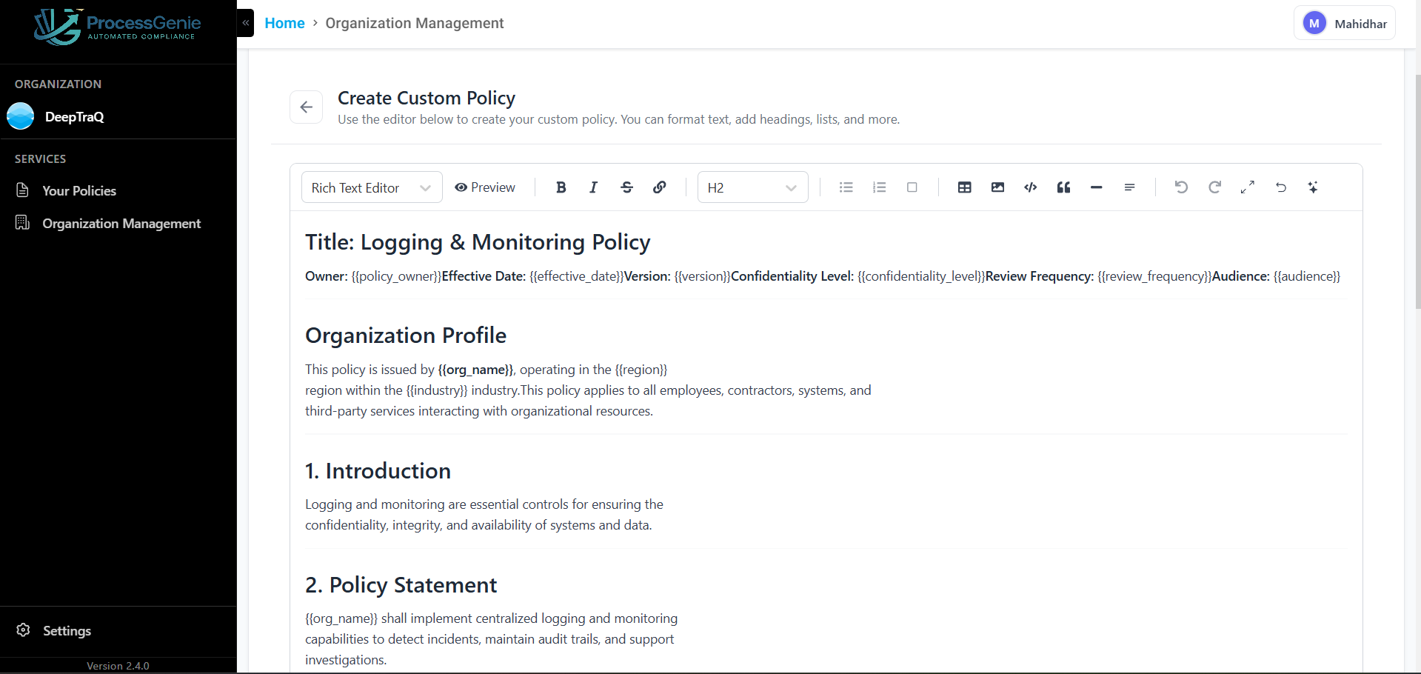The image size is (1421, 674).
Task: Click the return arrow icon in toolbar
Action: [x=1281, y=187]
